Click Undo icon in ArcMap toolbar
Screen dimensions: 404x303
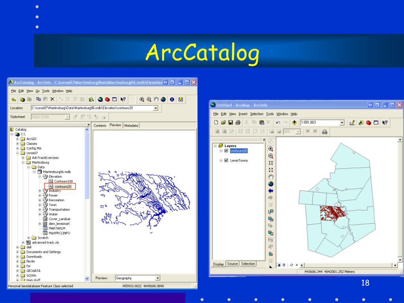click(x=278, y=123)
